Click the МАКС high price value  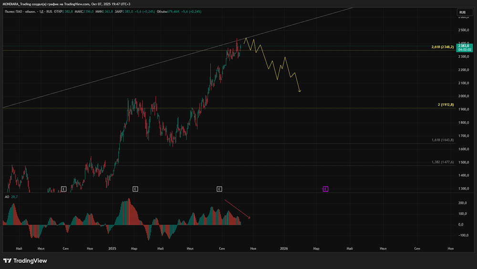tap(88, 11)
